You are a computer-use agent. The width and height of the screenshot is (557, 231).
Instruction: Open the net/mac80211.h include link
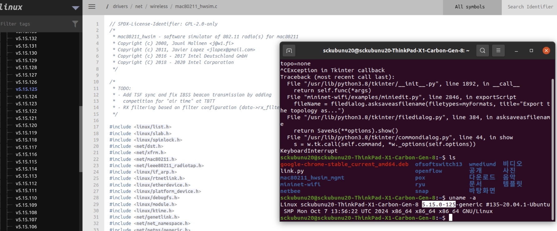pos(155,159)
